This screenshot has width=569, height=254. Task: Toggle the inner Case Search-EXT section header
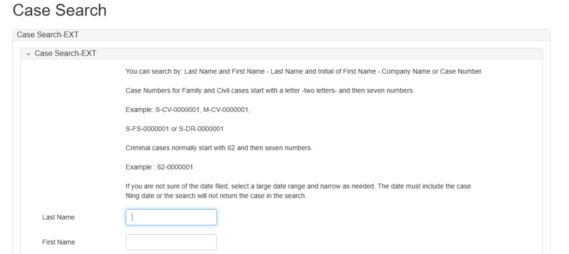[66, 54]
